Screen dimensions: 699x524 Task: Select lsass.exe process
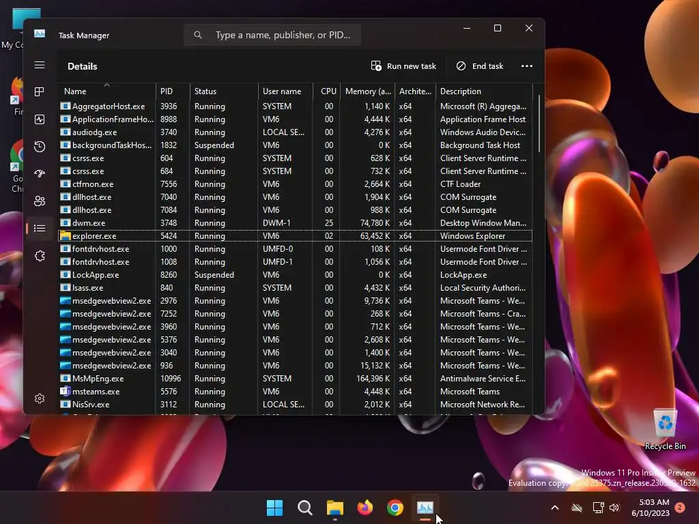point(295,287)
